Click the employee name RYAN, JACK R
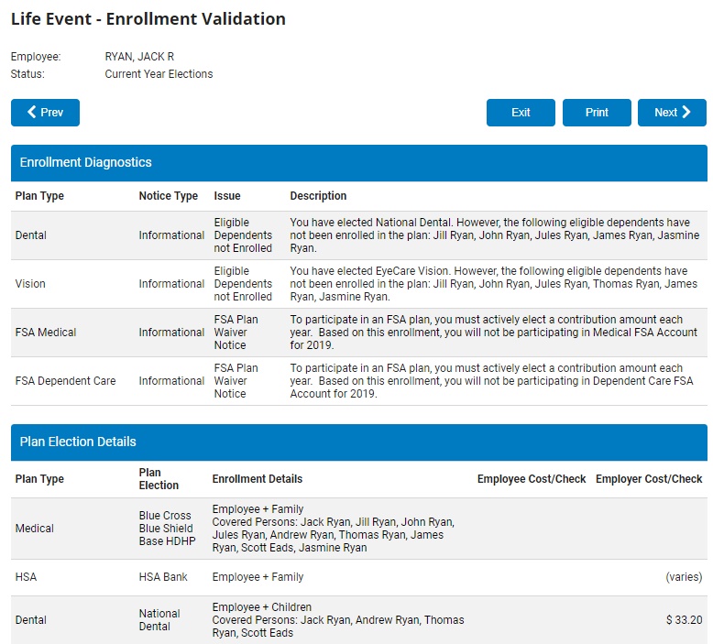This screenshot has height=644, width=713. click(x=139, y=57)
